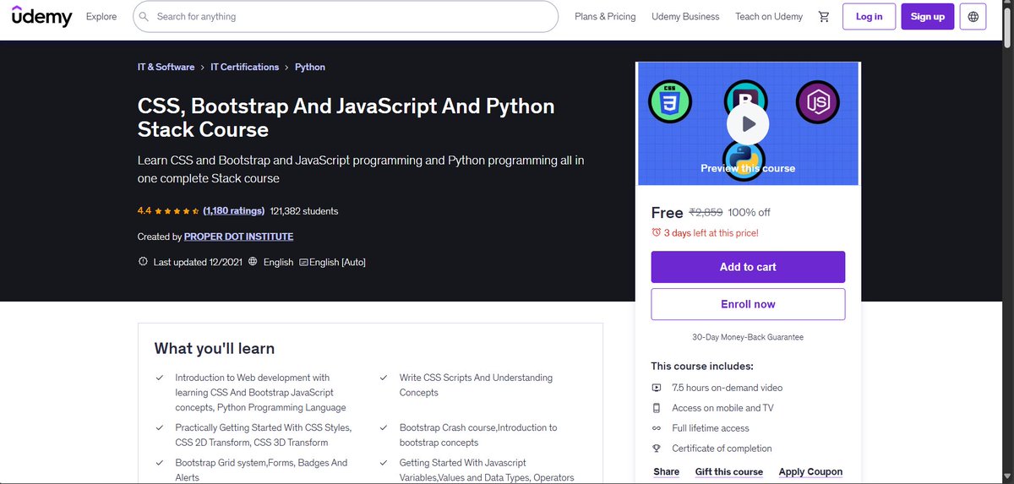Click Bootstrap Crash course learn item
The width and height of the screenshot is (1014, 484).
coord(478,435)
